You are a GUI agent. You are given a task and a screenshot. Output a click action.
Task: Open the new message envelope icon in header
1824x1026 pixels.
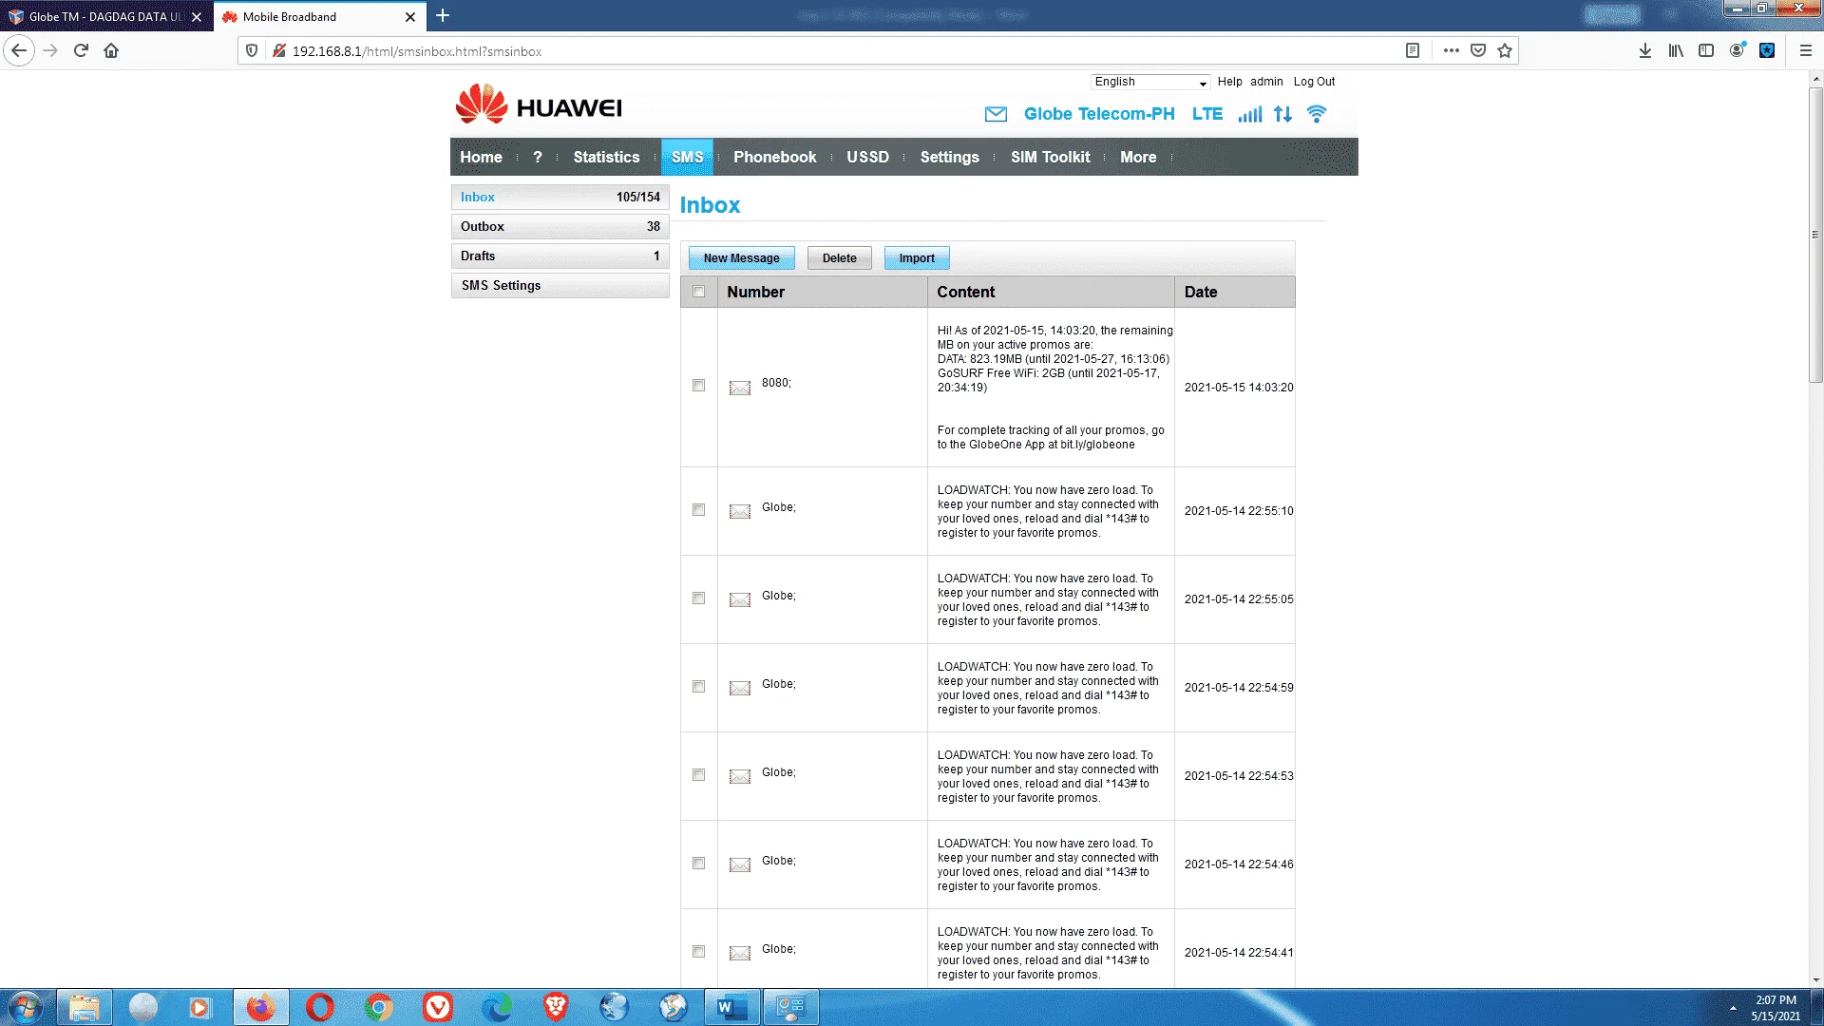pos(996,114)
